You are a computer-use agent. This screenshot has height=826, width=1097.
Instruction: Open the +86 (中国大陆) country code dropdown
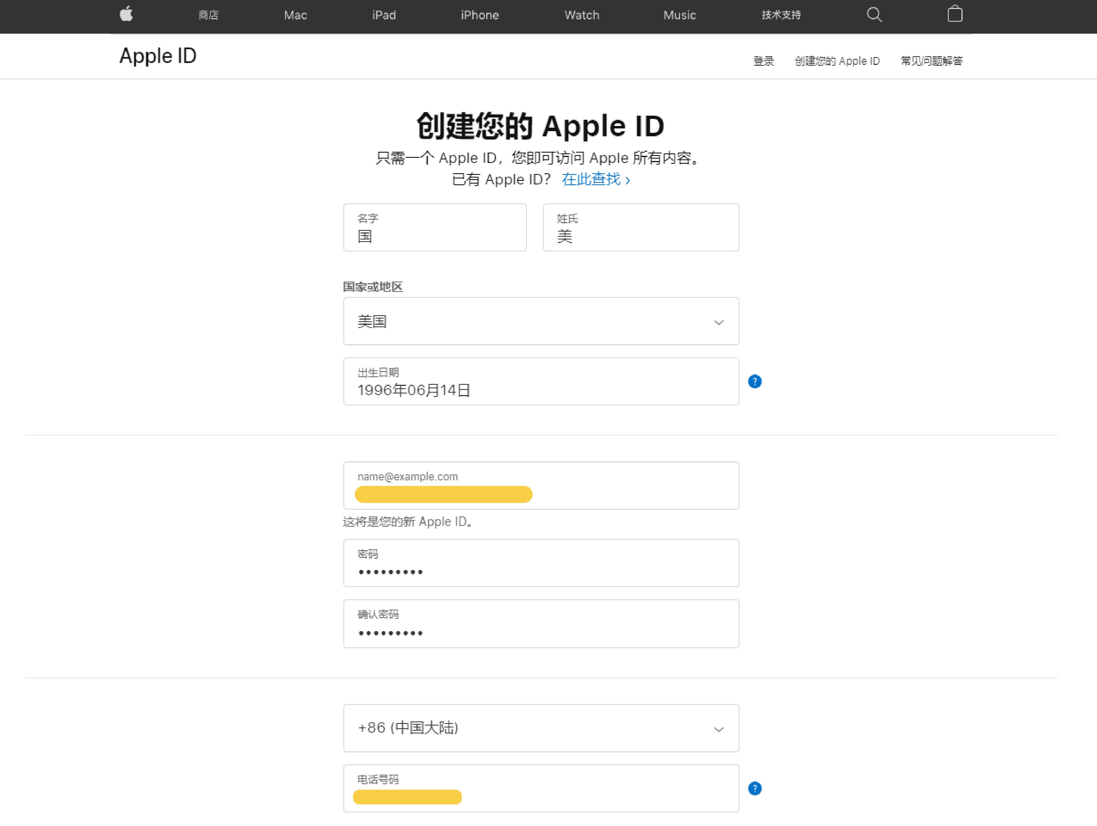tap(541, 728)
